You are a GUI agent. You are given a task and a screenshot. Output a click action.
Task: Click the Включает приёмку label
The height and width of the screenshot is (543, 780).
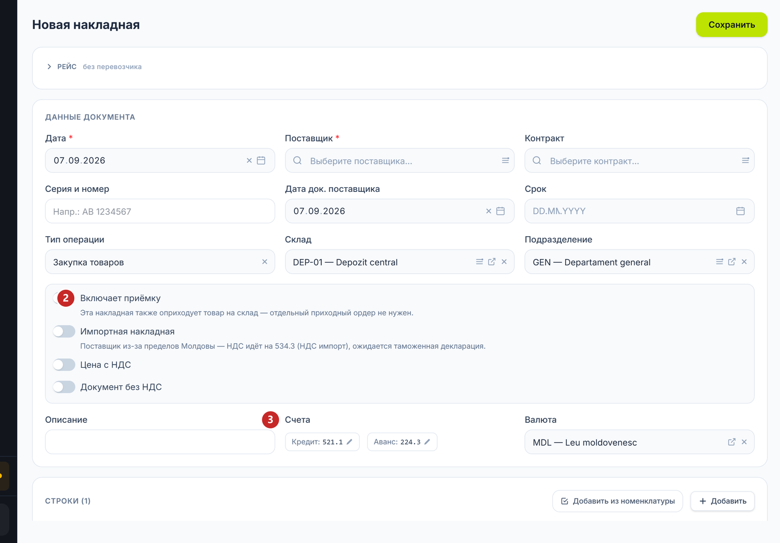(120, 298)
